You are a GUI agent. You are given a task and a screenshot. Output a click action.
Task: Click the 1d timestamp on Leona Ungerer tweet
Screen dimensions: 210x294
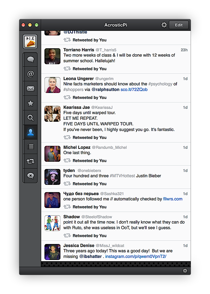(x=185, y=79)
